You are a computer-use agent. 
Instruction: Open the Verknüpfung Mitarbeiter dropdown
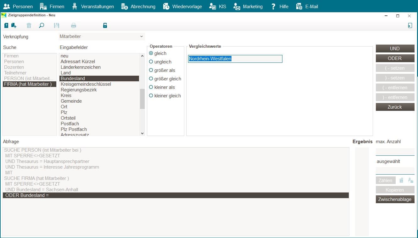tap(102, 36)
